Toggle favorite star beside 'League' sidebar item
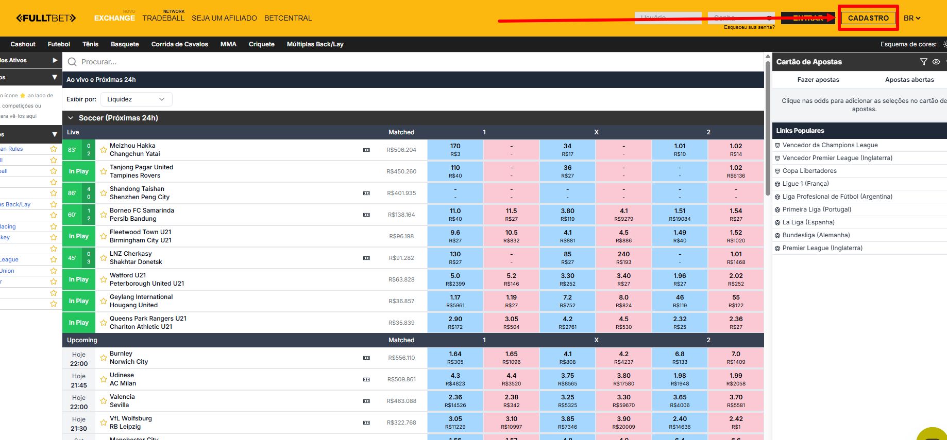Image resolution: width=947 pixels, height=440 pixels. tap(54, 259)
